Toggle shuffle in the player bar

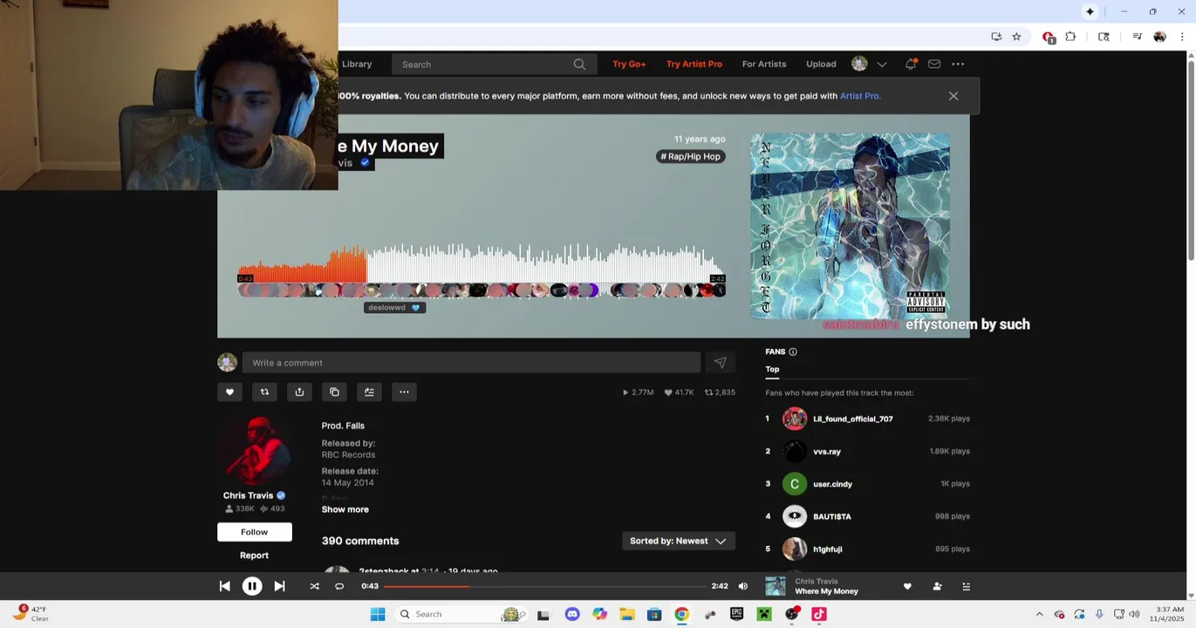(x=314, y=586)
